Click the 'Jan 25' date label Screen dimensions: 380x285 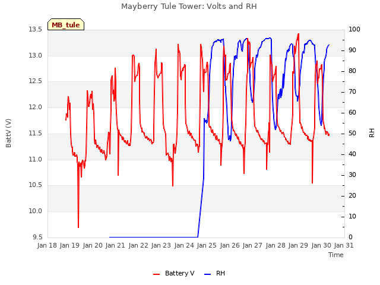pos(207,245)
